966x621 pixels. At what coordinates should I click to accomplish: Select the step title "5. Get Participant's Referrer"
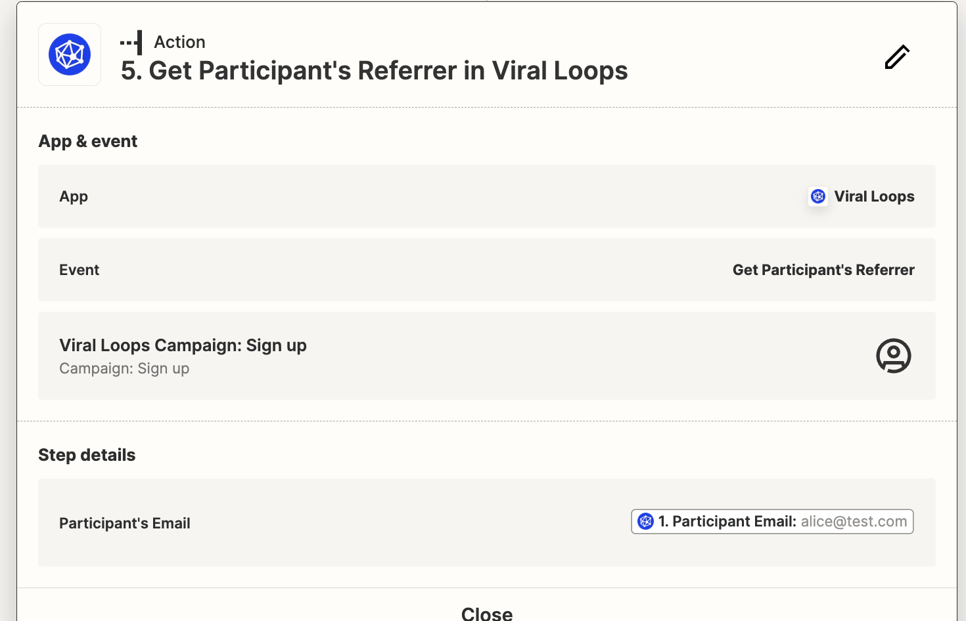point(374,71)
